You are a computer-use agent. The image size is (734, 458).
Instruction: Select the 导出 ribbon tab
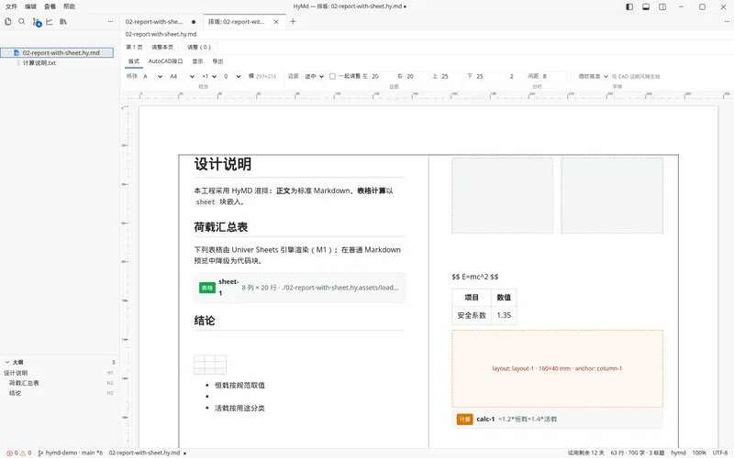pos(217,61)
